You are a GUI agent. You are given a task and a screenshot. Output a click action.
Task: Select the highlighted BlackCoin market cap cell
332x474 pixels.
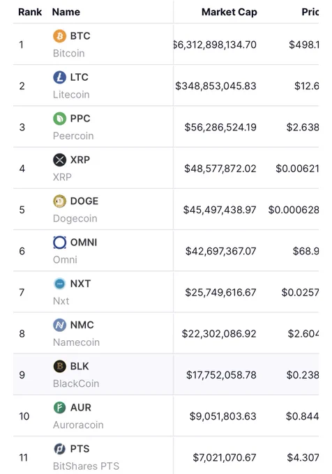pos(221,375)
